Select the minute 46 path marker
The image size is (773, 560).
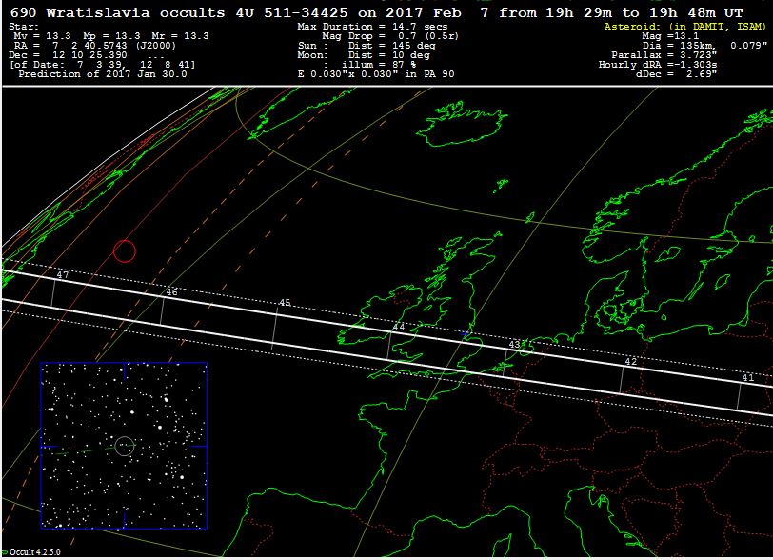coord(171,292)
